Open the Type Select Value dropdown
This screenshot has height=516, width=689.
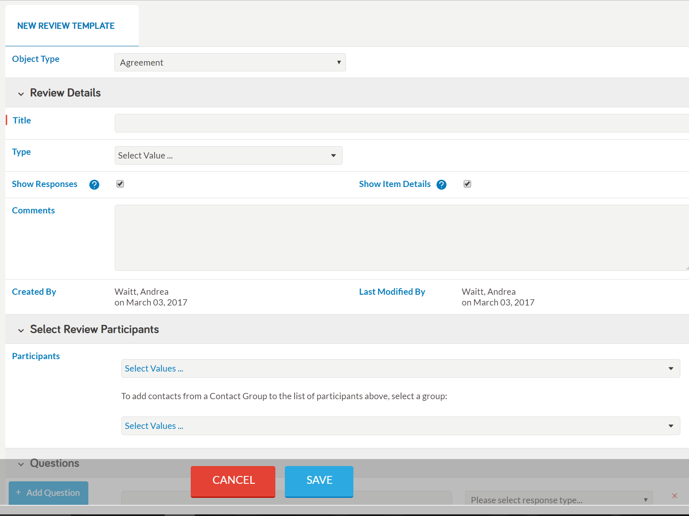point(228,155)
